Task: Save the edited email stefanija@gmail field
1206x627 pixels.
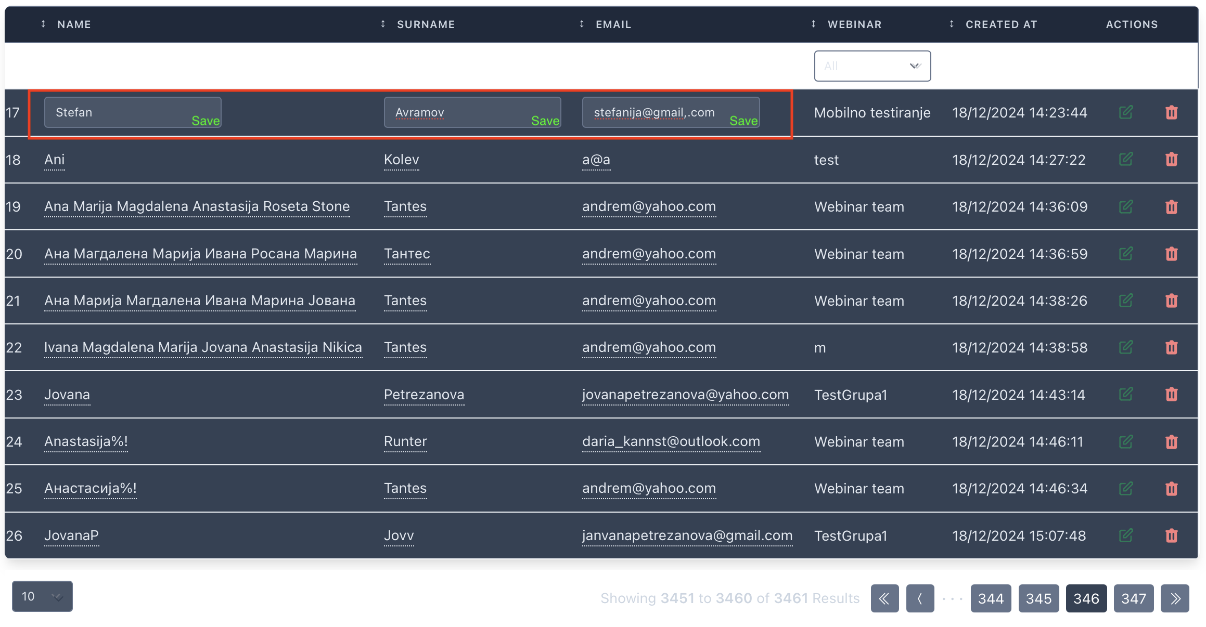Action: point(743,121)
